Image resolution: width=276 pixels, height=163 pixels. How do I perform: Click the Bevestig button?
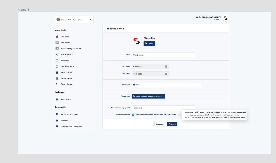(172, 124)
